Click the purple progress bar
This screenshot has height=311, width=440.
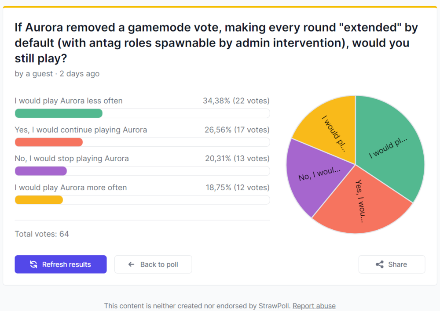[x=41, y=171]
